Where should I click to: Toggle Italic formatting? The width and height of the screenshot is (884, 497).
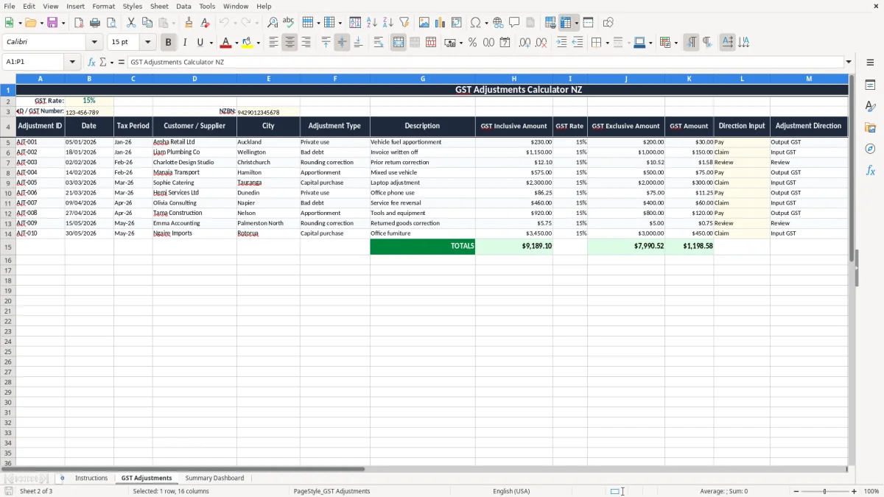[x=184, y=43]
